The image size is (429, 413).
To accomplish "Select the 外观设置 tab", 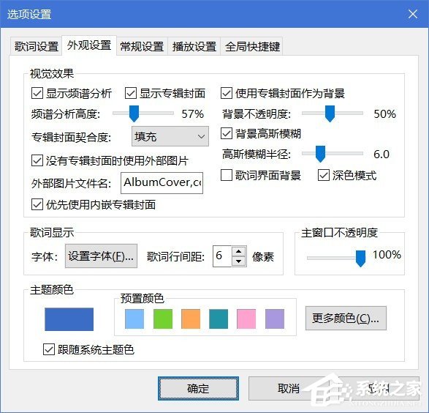I will click(89, 45).
